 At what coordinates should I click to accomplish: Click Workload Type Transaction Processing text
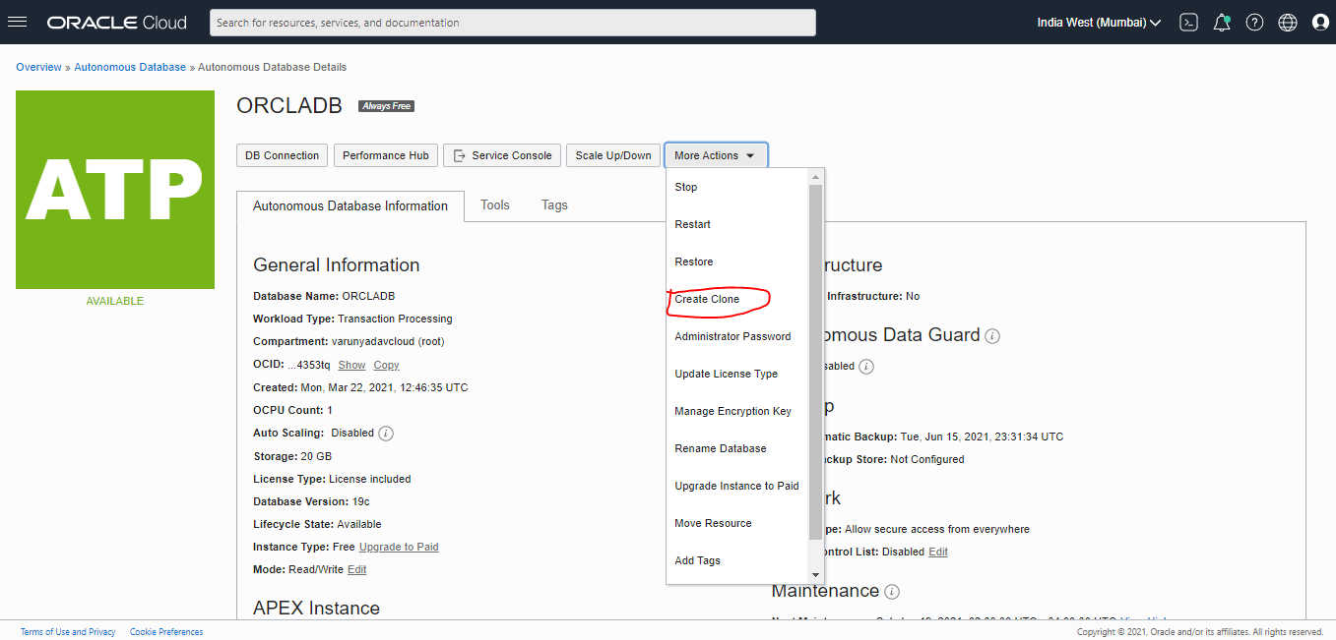coord(352,319)
